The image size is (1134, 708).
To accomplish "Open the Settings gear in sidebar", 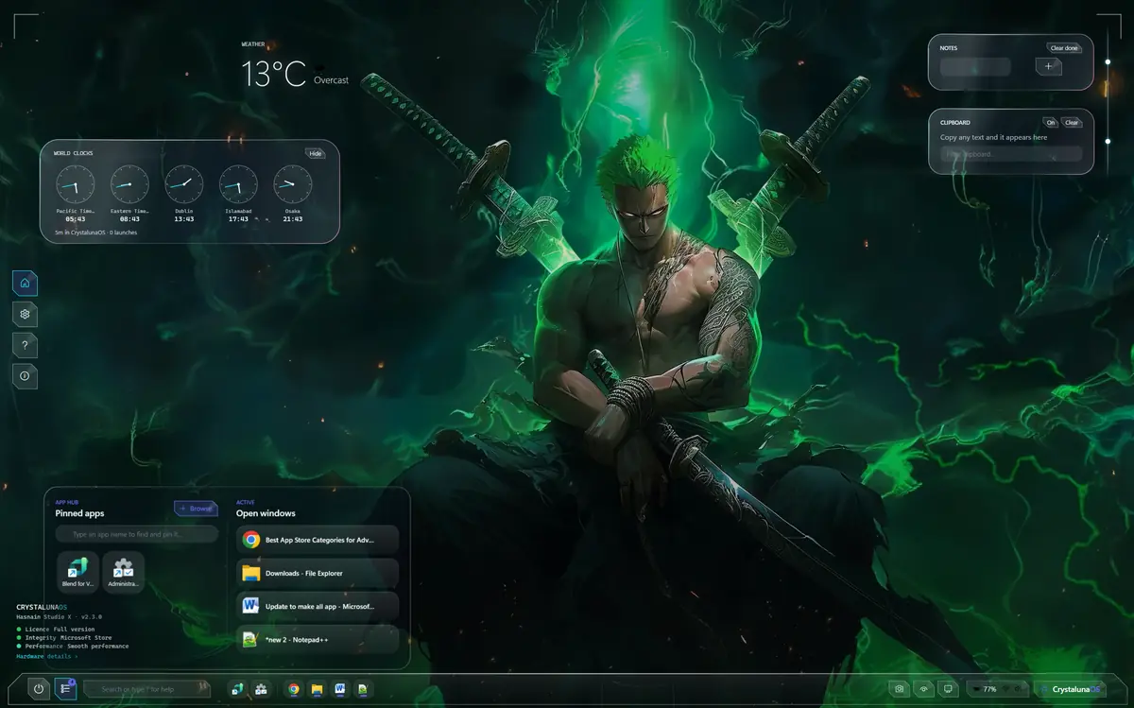I will pos(25,314).
